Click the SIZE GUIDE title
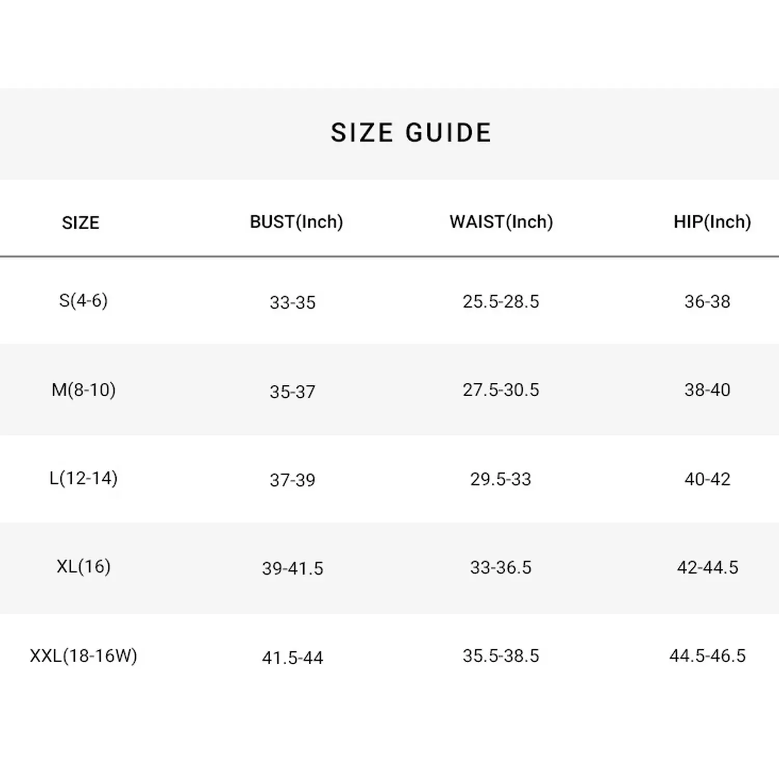 (411, 133)
